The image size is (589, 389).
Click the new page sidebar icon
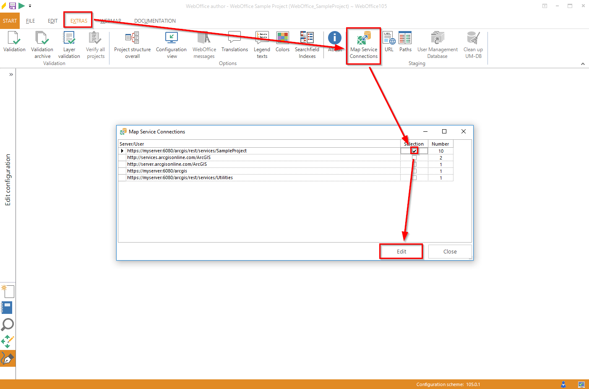pos(8,291)
